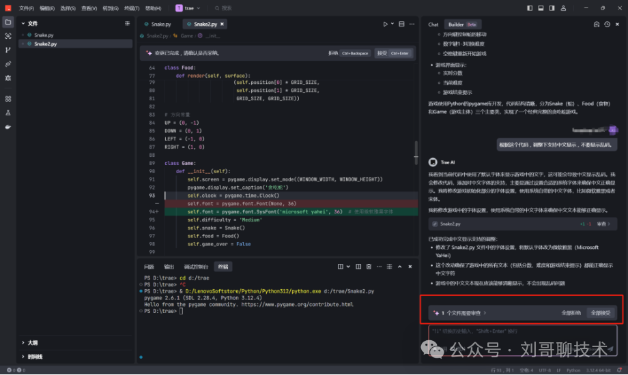Expand the 大纲 outline section
The height and width of the screenshot is (375, 628).
[23, 343]
